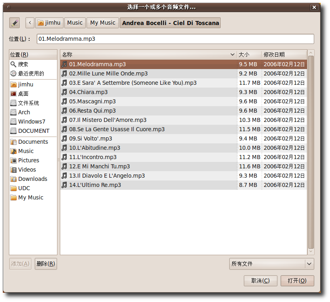Click 取消(C) cancel button
The width and height of the screenshot is (330, 302).
[260, 281]
